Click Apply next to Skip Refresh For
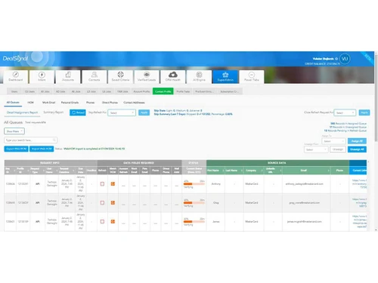The width and height of the screenshot is (378, 283). (144, 112)
